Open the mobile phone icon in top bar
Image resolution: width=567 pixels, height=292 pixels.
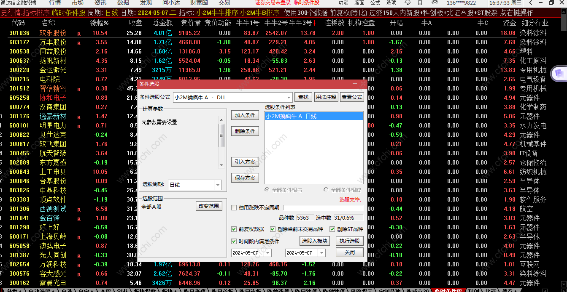pyautogui.click(x=420, y=3)
